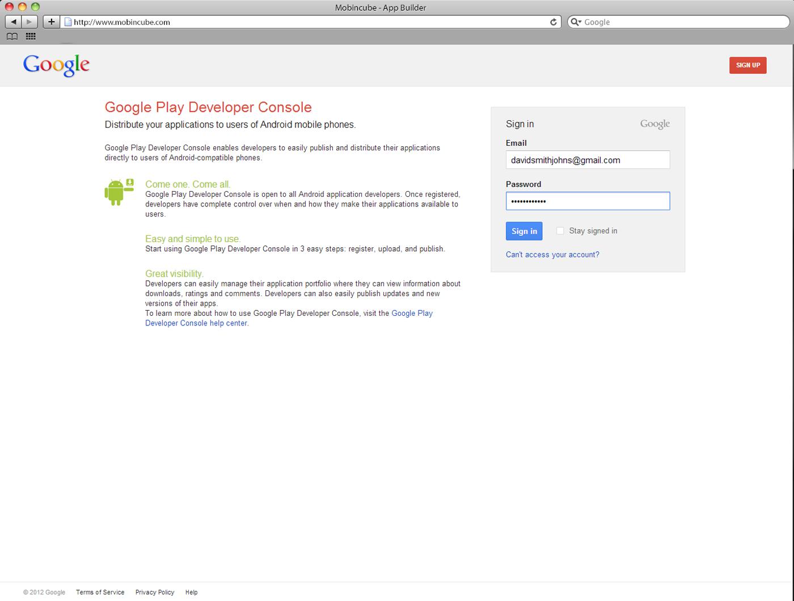
Task: Show Top Sites grid icon
Action: pos(31,36)
